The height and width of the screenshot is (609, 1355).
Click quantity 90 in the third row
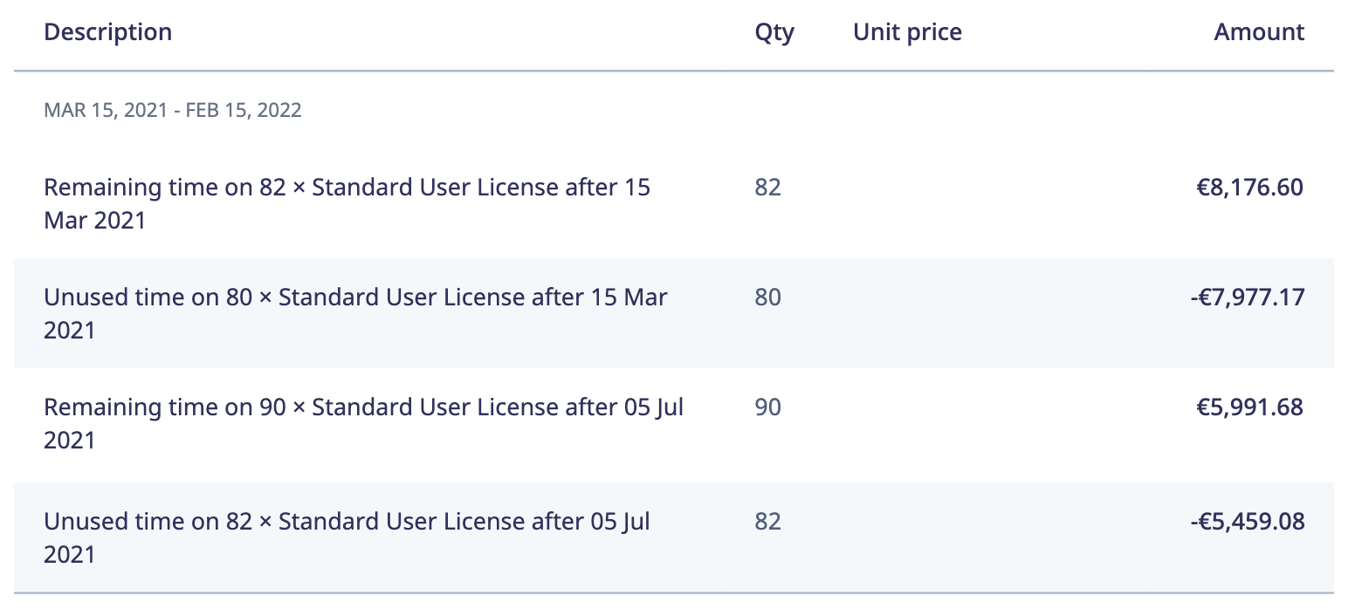point(767,407)
